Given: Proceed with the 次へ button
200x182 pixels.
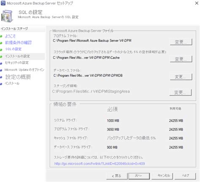Looking at the screenshot, I should pos(139,176).
